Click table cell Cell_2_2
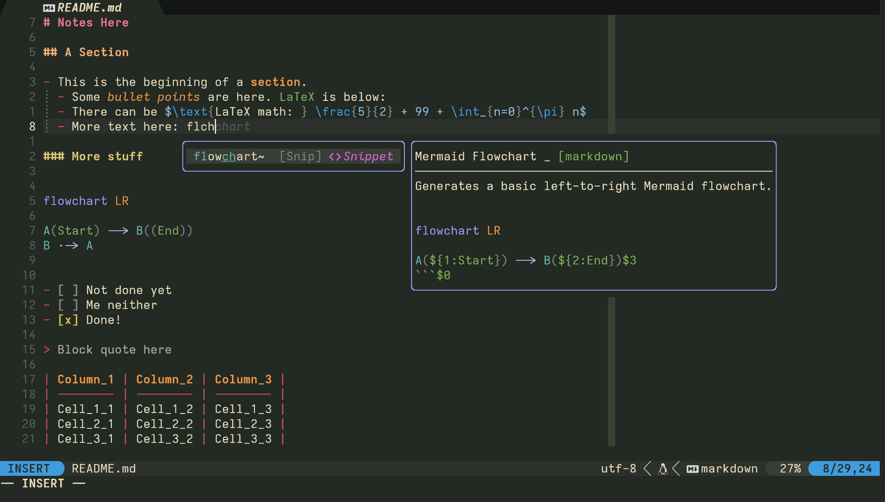Screen dimensions: 885x502 pos(164,424)
